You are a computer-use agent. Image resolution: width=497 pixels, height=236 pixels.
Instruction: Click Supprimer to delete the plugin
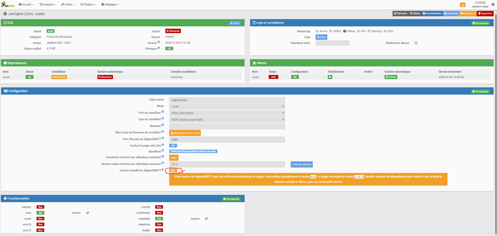coord(485,13)
